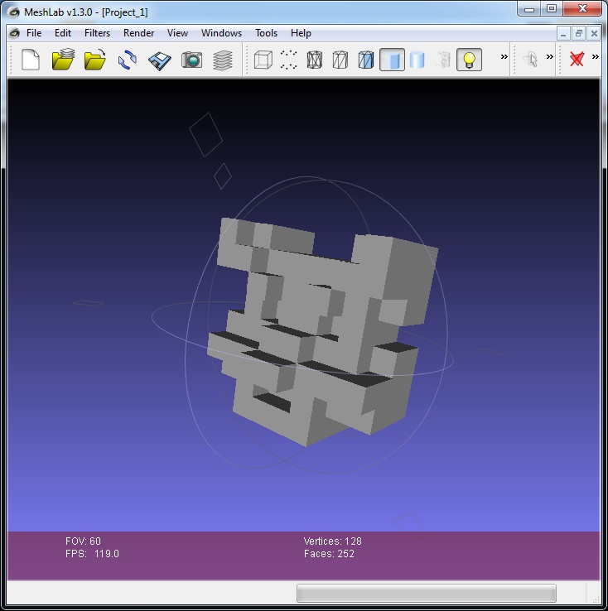Close the Project_1 sub-window
This screenshot has height=611, width=608.
click(x=594, y=34)
